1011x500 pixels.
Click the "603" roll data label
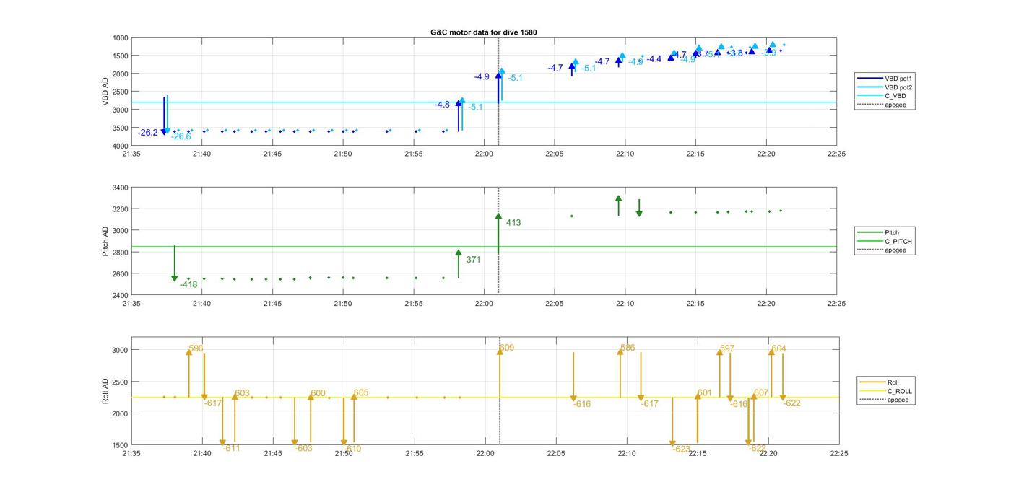point(242,394)
